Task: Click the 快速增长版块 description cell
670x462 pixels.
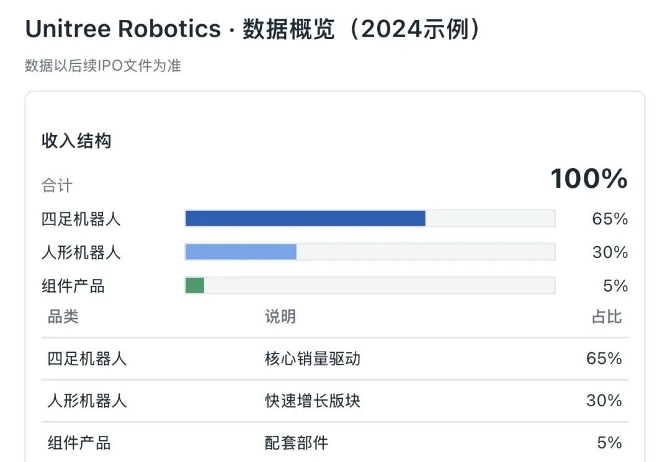Action: tap(313, 401)
